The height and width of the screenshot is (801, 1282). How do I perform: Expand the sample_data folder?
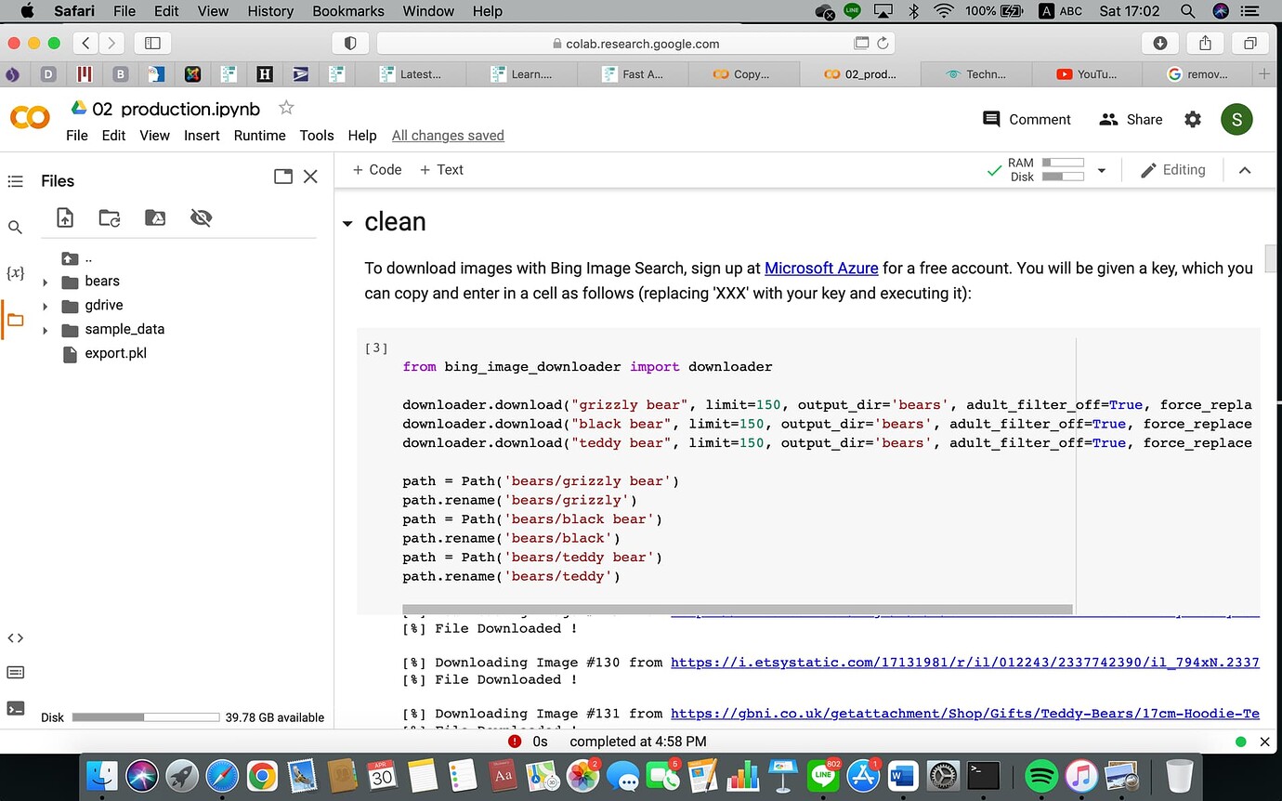45,330
